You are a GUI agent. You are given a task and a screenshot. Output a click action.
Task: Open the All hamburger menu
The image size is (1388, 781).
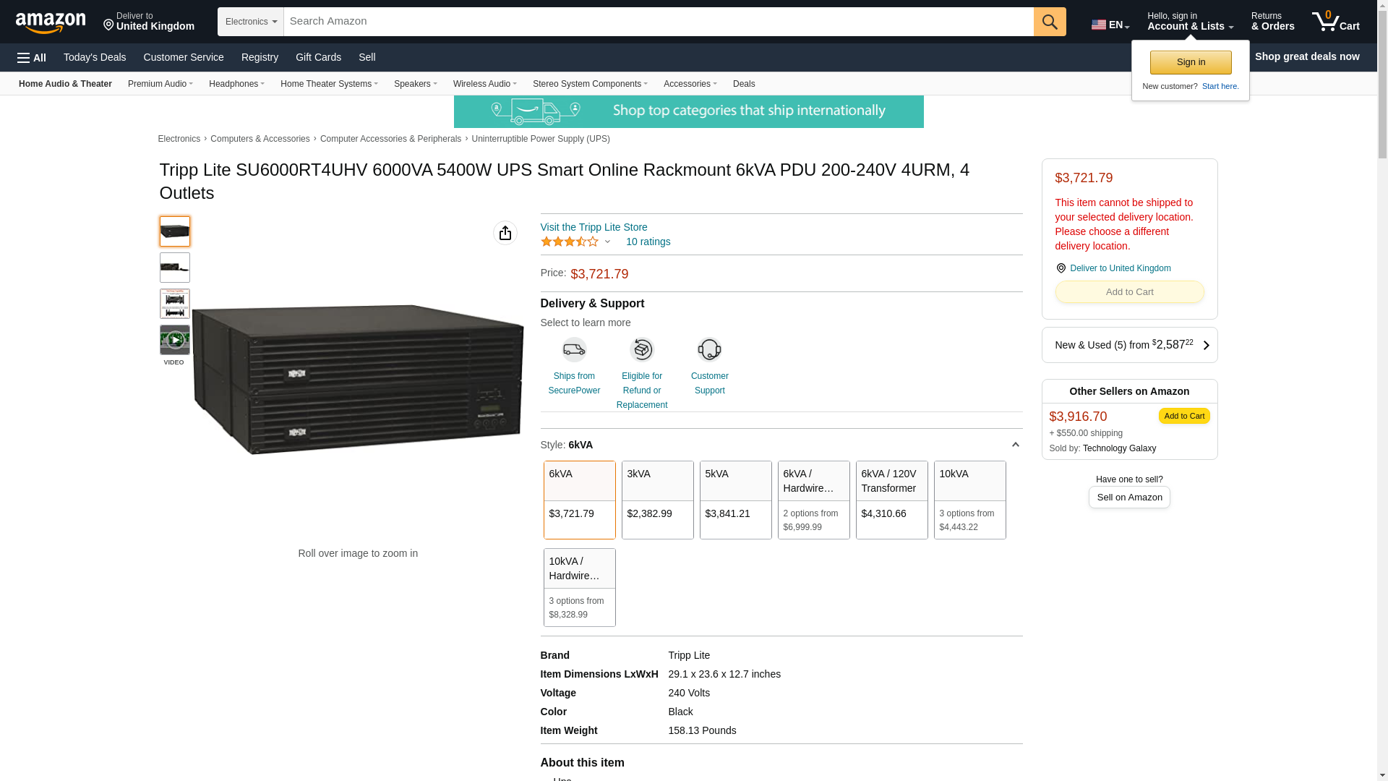pyautogui.click(x=32, y=58)
